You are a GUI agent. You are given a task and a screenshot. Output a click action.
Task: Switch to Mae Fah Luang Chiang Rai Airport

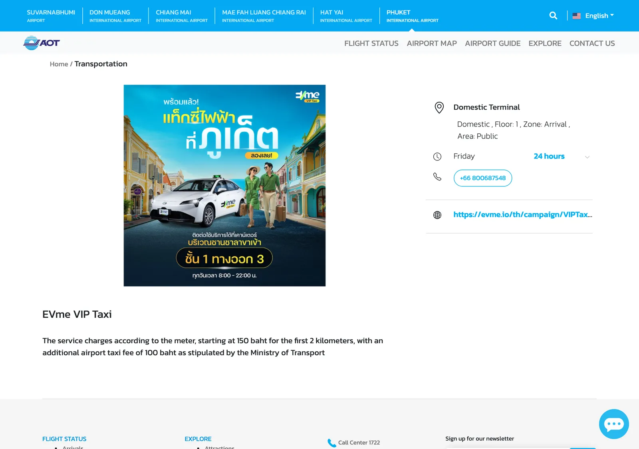point(264,16)
